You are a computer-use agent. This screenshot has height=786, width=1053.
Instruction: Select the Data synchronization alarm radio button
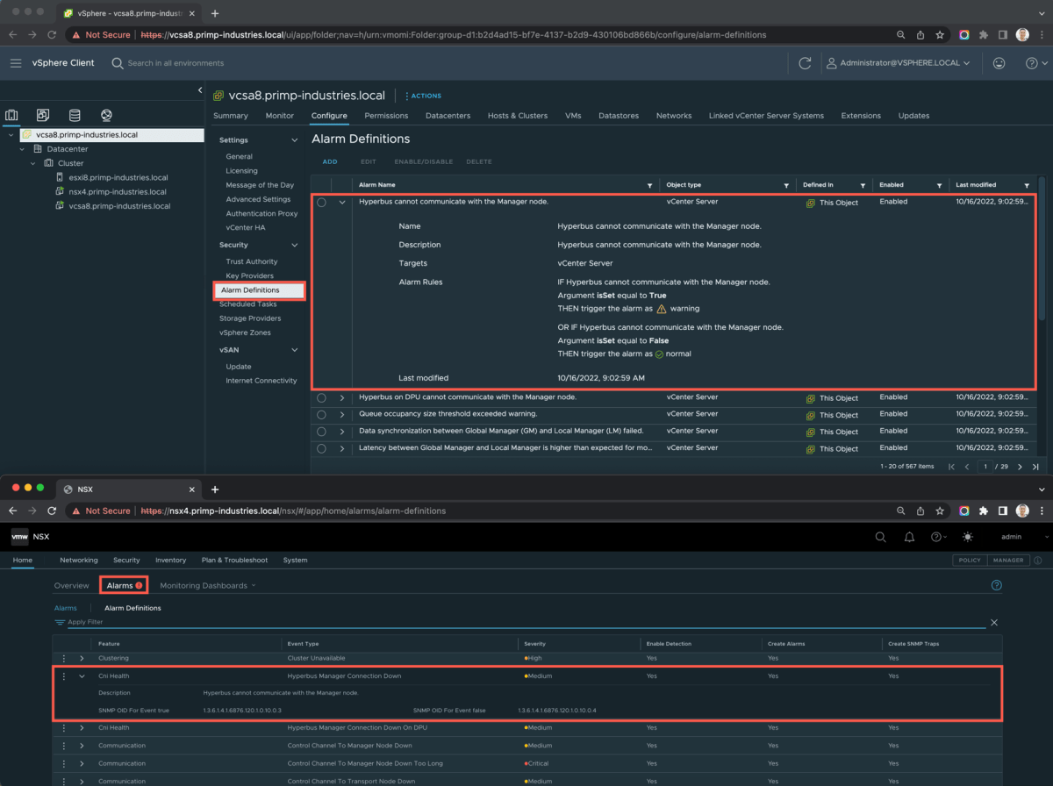[x=321, y=432]
